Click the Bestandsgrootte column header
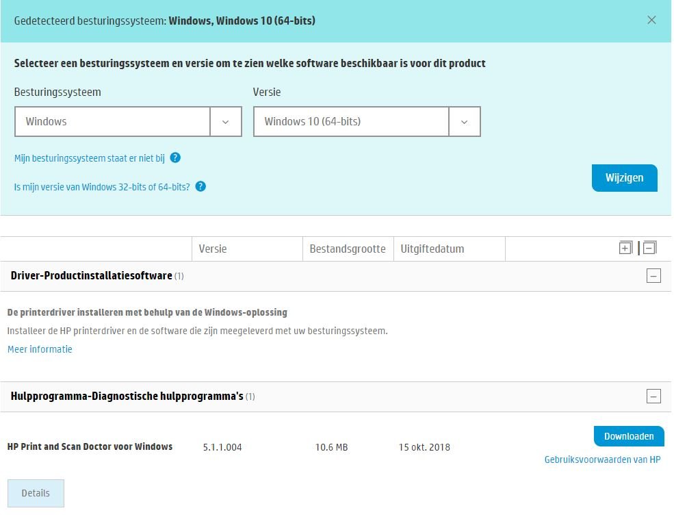The image size is (674, 517). 348,249
